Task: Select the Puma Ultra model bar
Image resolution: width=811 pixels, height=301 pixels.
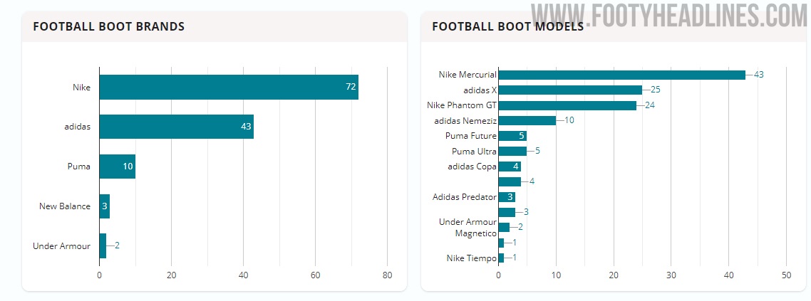Action: pyautogui.click(x=512, y=151)
